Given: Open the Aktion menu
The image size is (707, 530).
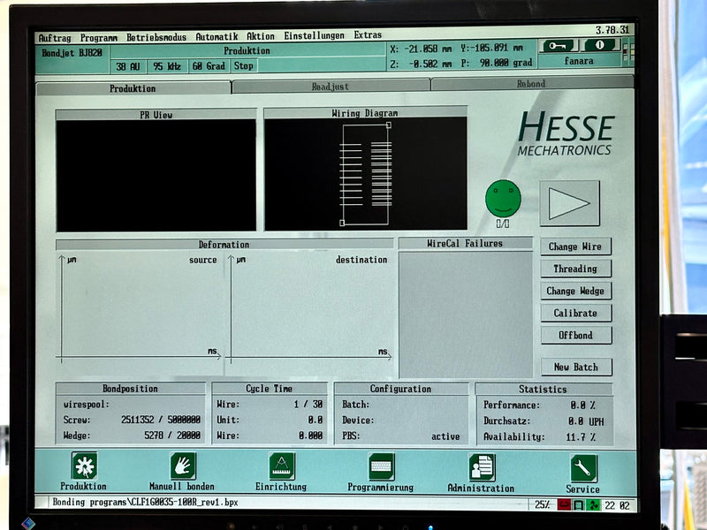Looking at the screenshot, I should [261, 36].
